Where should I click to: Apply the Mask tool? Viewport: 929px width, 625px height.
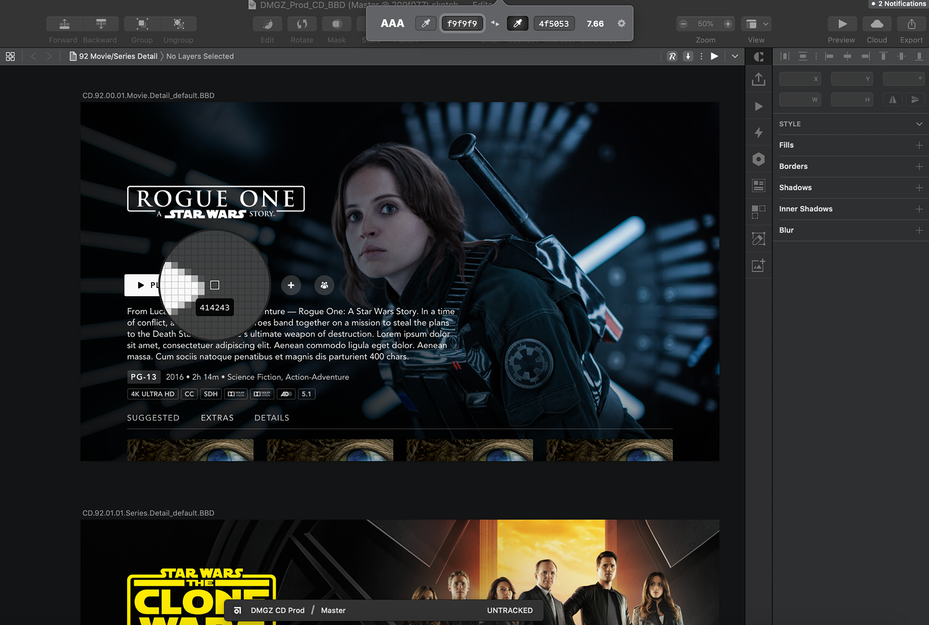point(337,24)
